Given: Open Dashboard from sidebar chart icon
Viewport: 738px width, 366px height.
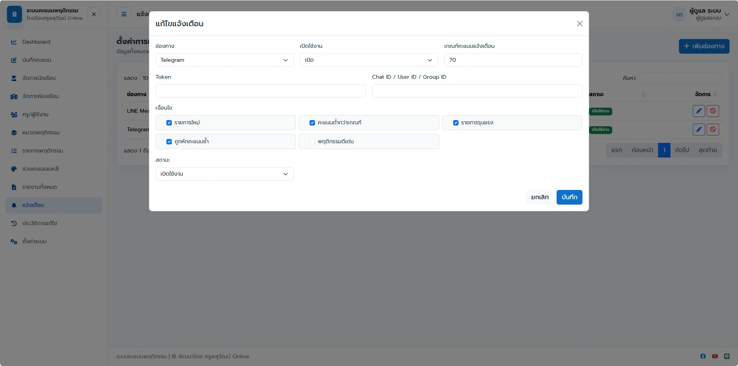Looking at the screenshot, I should 14,42.
